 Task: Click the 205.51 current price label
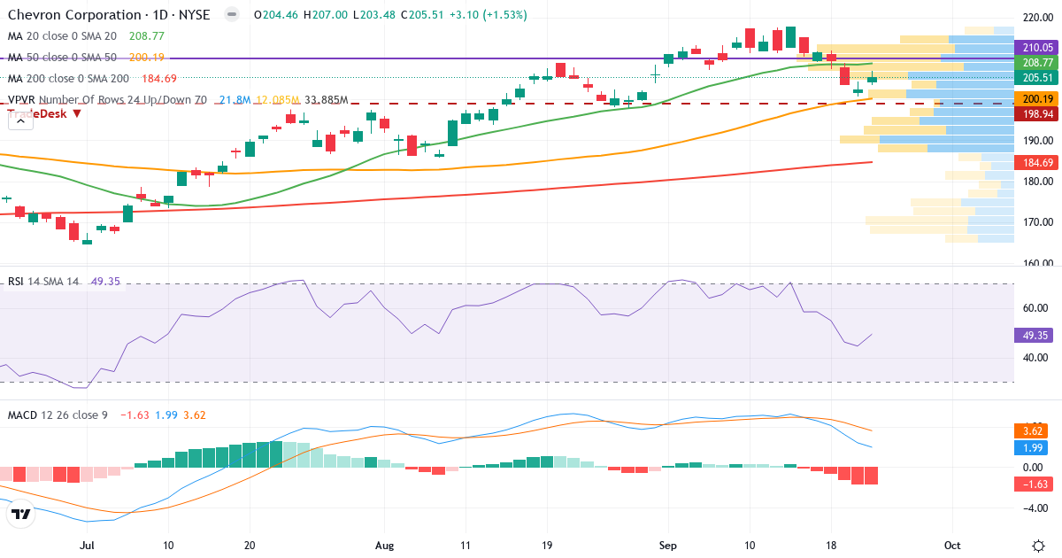pos(1037,78)
